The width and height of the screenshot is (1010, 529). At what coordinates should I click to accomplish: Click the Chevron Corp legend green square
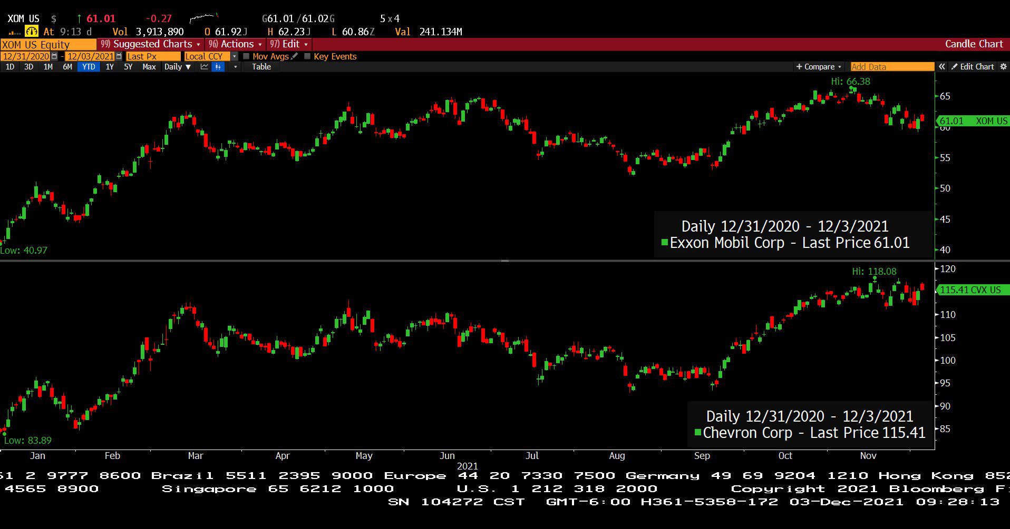(698, 433)
